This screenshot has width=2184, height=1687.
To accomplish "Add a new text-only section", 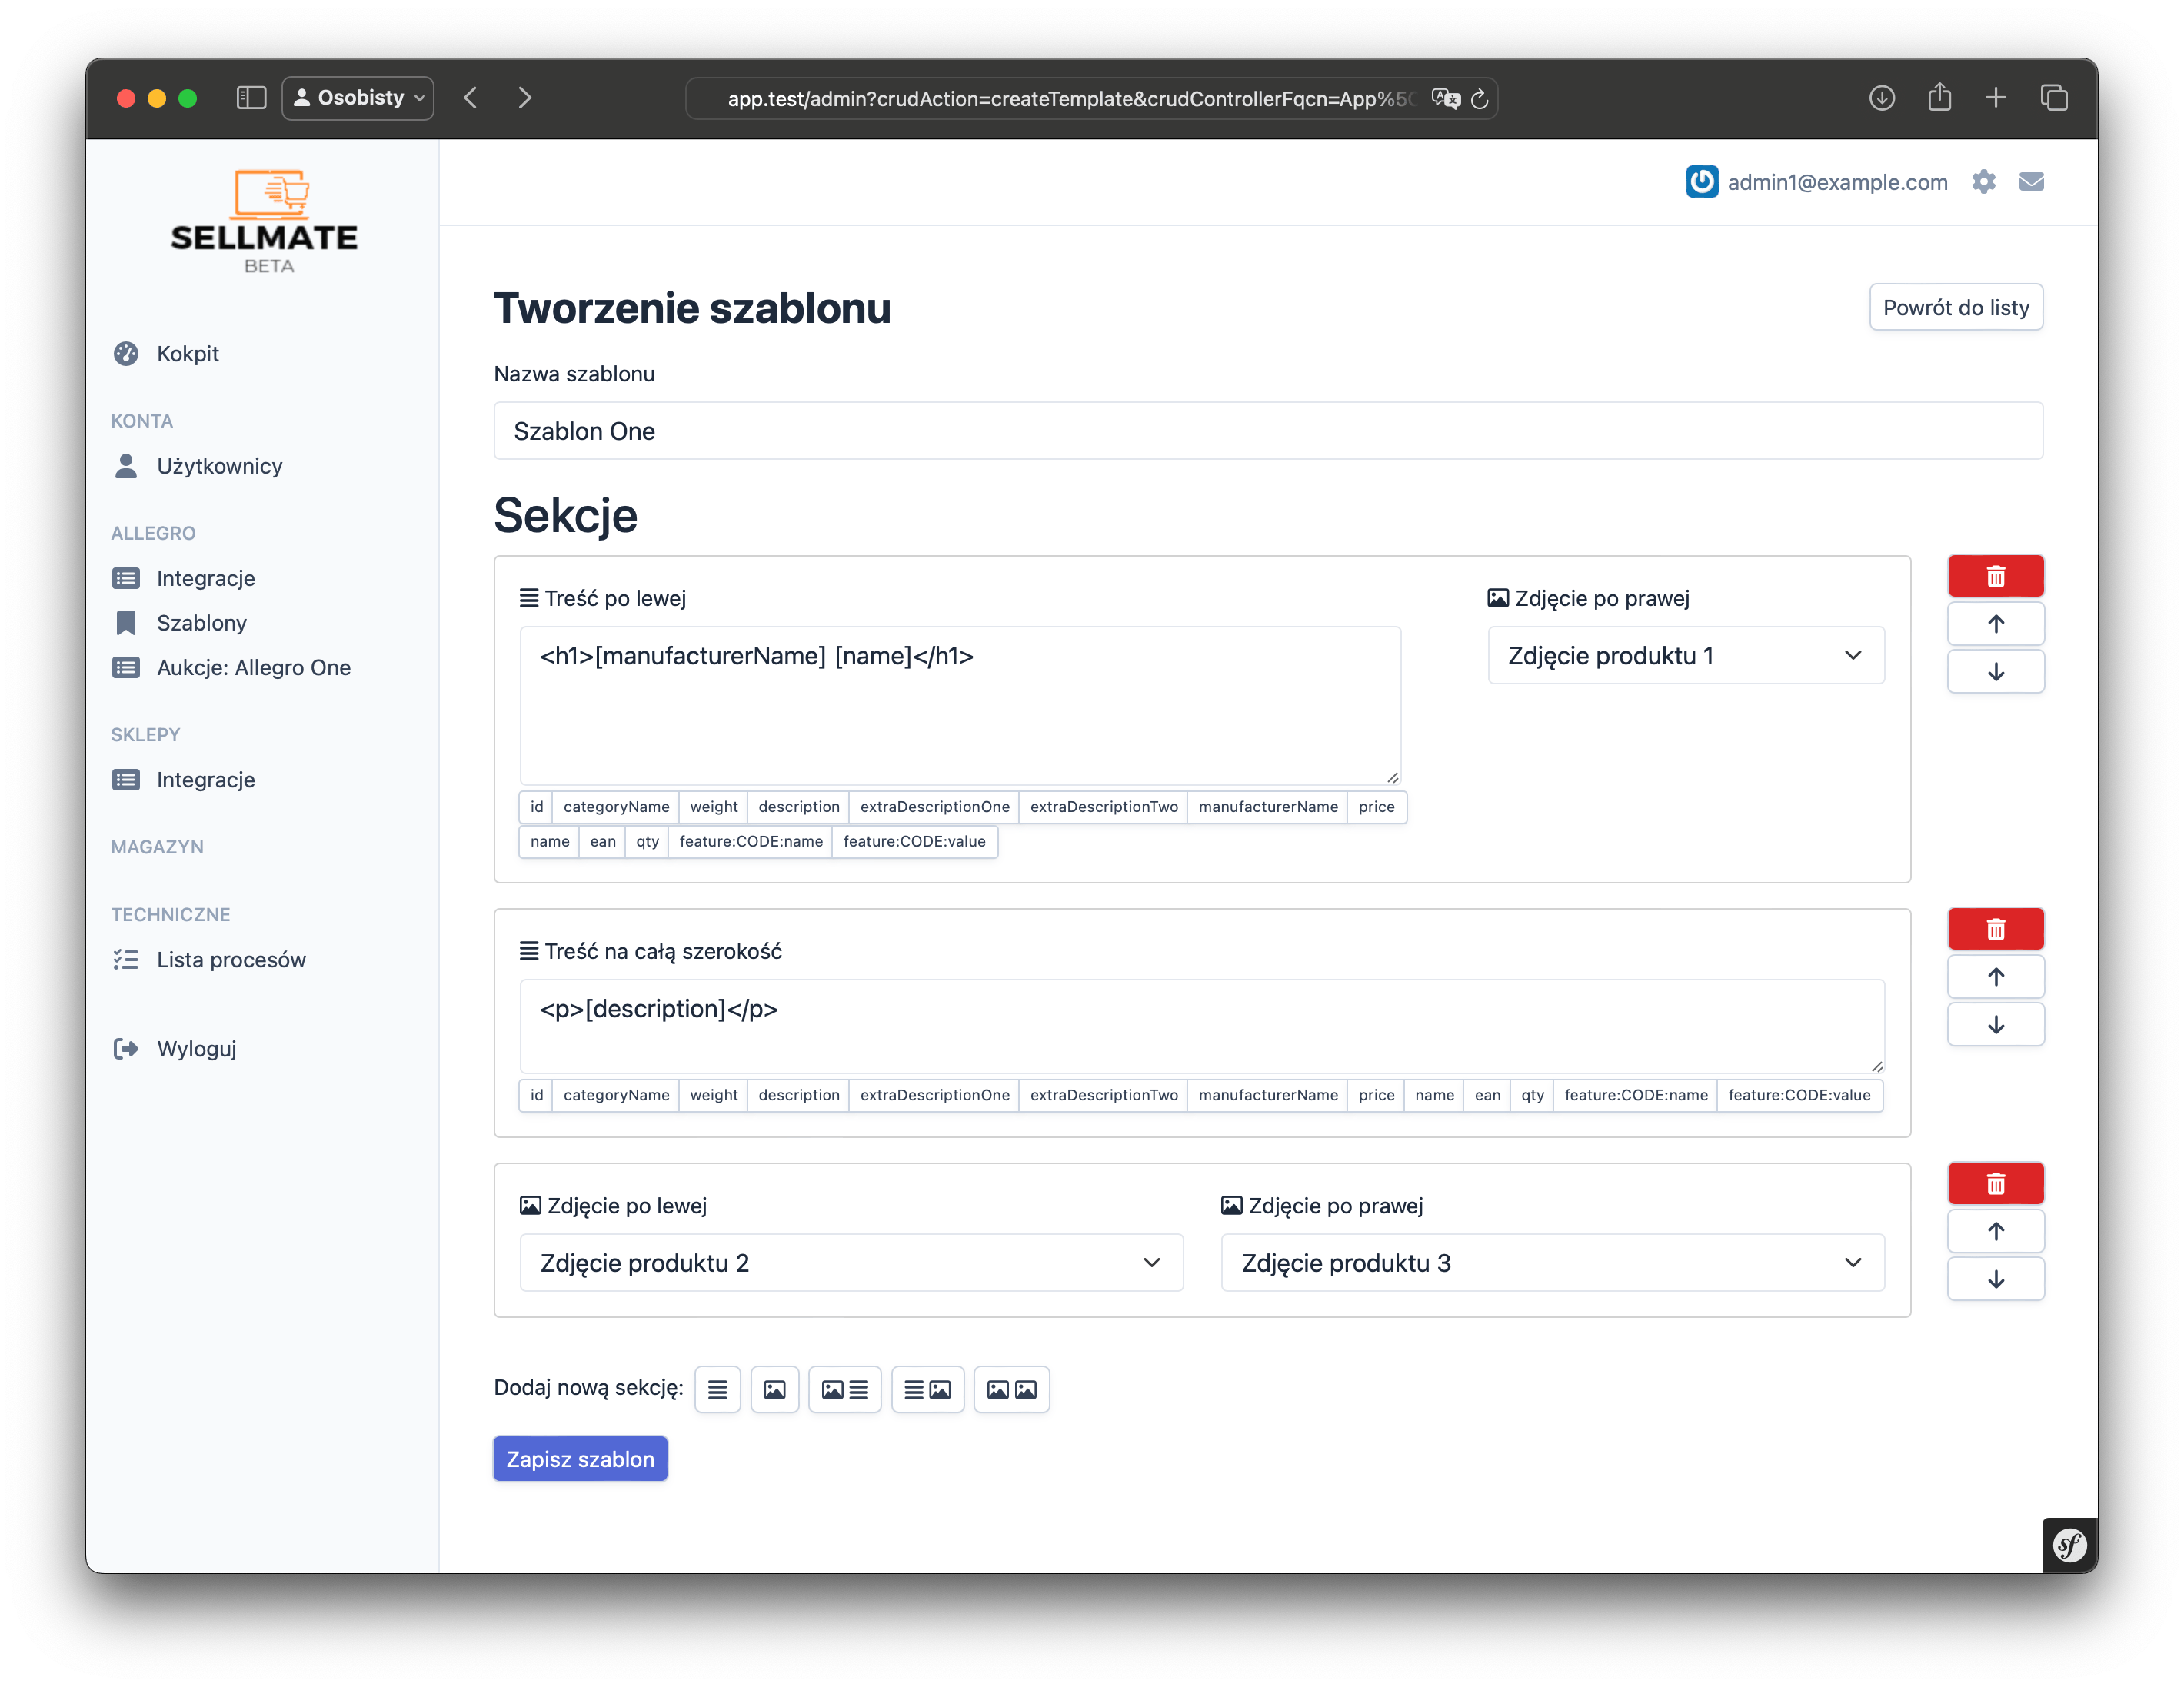I will click(x=717, y=1390).
